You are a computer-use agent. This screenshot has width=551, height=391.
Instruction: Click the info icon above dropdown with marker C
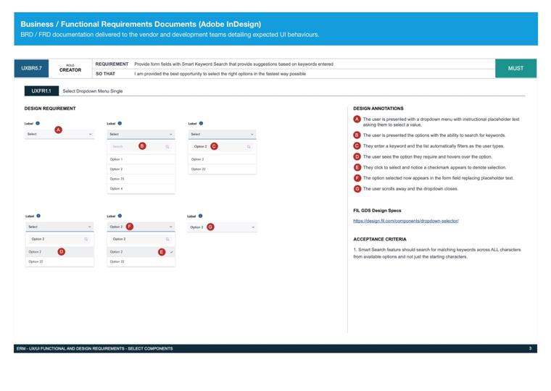[201, 123]
